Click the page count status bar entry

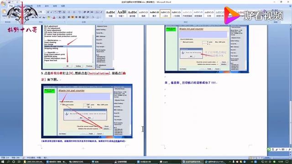point(5,158)
